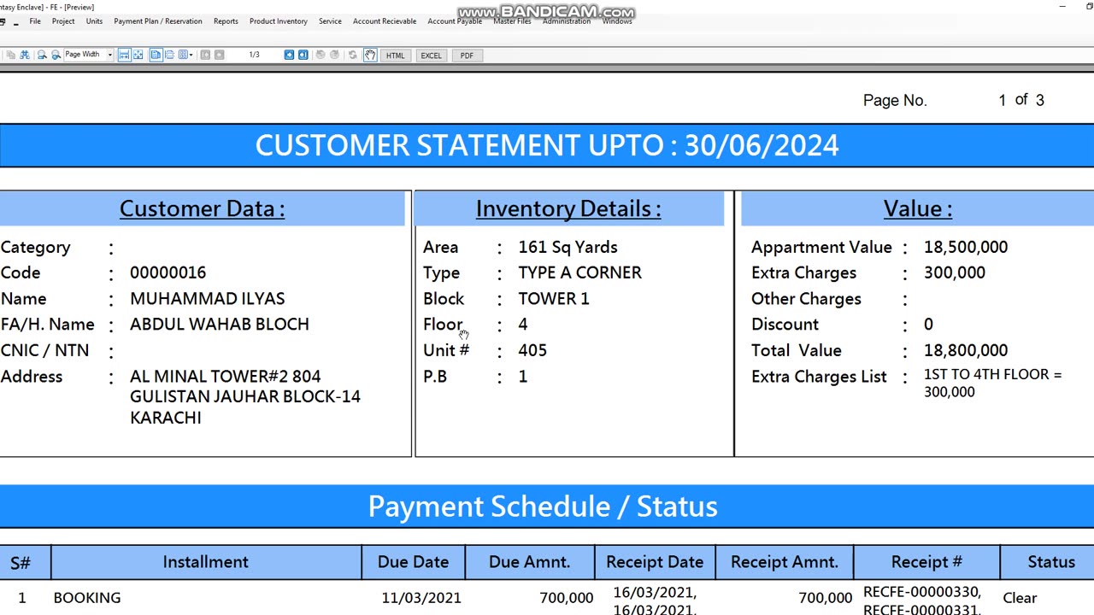Open the Account Recievable menu
1094x615 pixels.
(385, 21)
